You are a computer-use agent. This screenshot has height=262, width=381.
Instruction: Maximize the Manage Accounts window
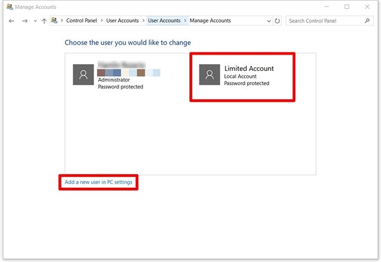click(x=346, y=7)
